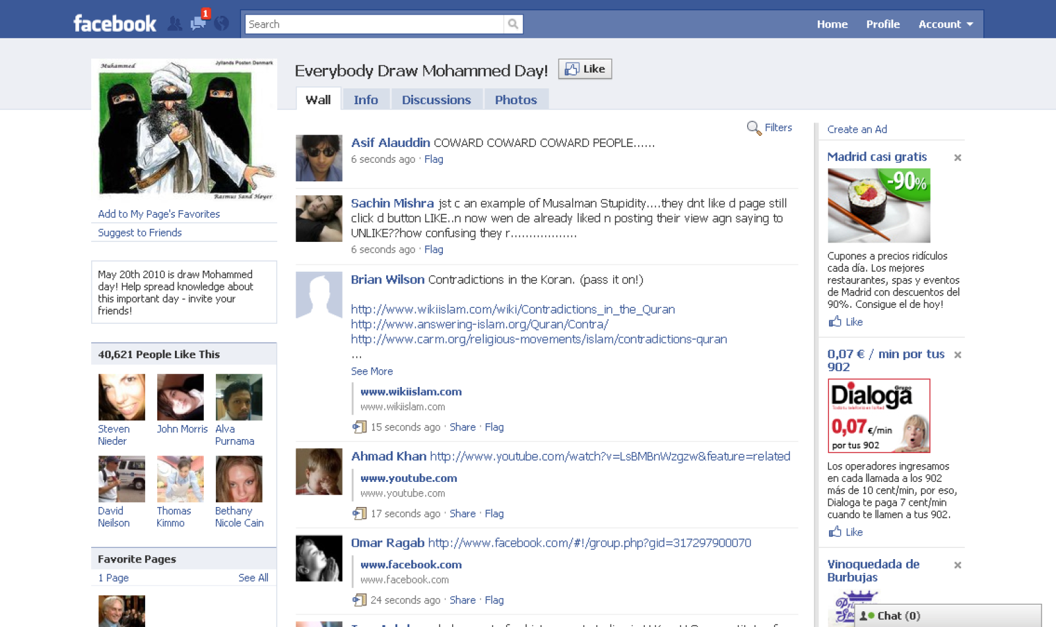Click Suggest to Friends
This screenshot has width=1056, height=627.
tap(139, 232)
